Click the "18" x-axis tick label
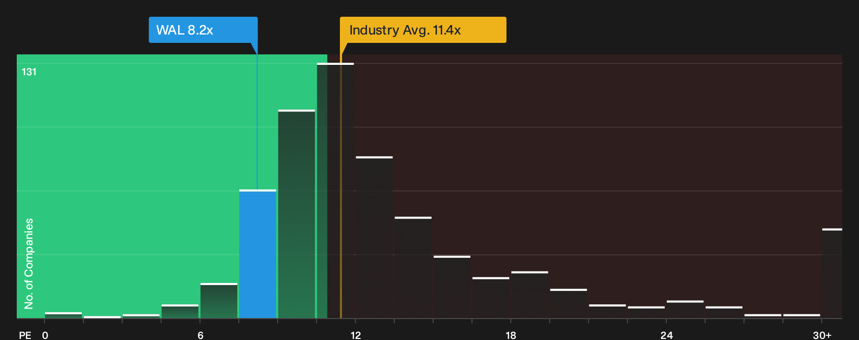The width and height of the screenshot is (859, 340). tap(511, 335)
